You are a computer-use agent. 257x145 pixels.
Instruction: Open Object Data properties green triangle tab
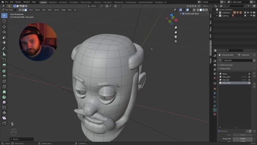[215, 110]
